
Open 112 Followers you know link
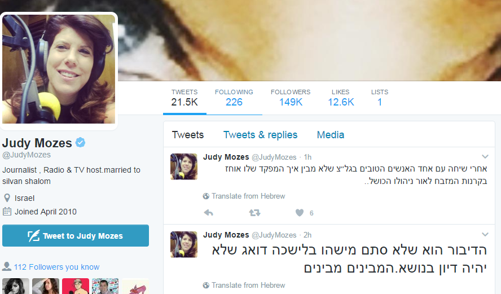(x=56, y=267)
